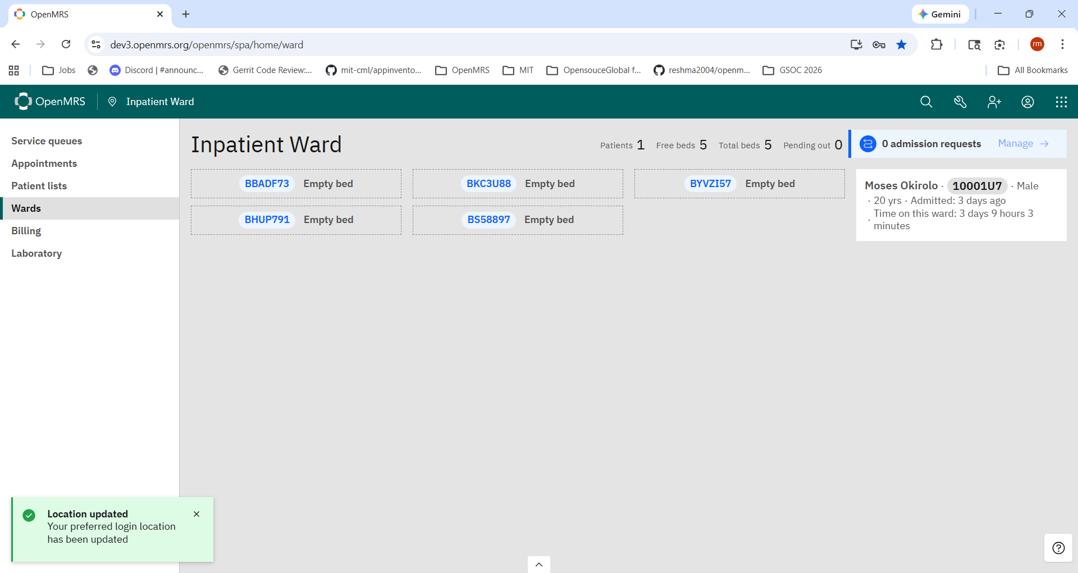Open Chrome extensions puzzle icon
This screenshot has width=1078, height=573.
[936, 44]
